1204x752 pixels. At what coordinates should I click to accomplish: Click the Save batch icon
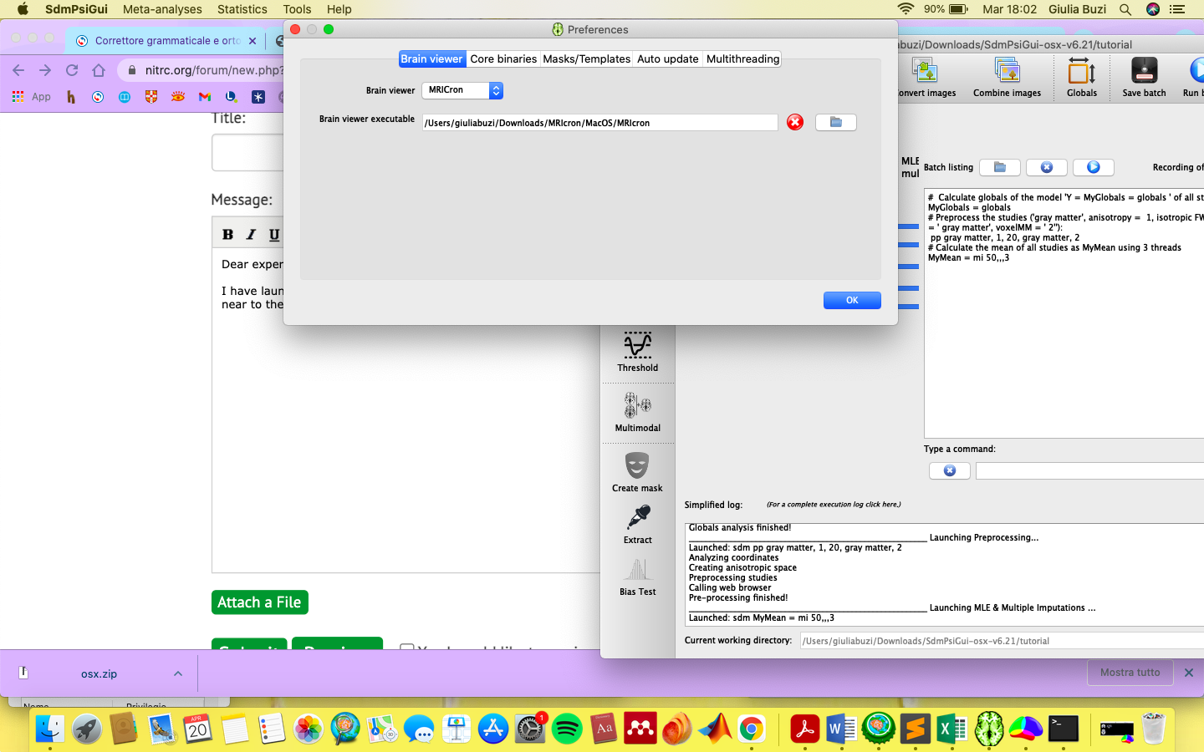(x=1143, y=72)
